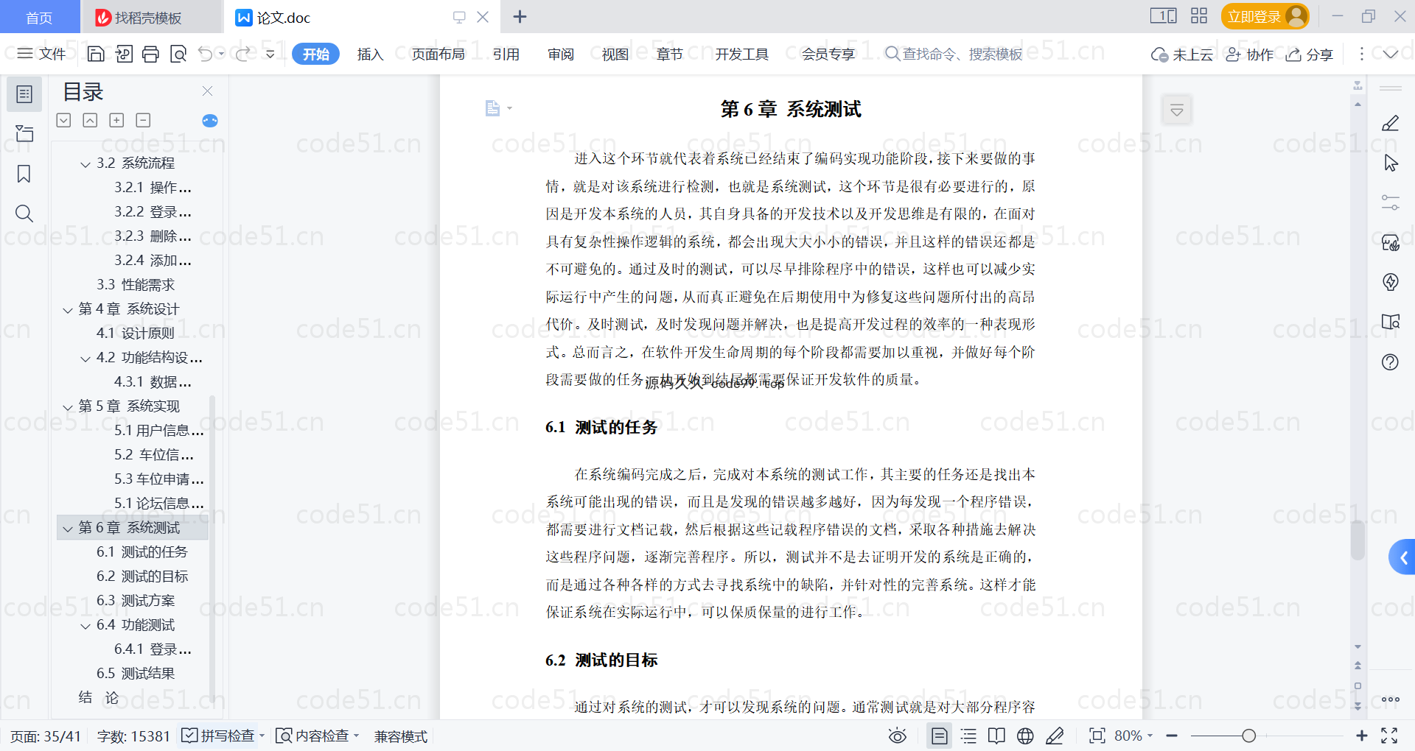Viewport: 1415px width, 751px height.
Task: Click the 未上云 cloud status button
Action: [1182, 54]
